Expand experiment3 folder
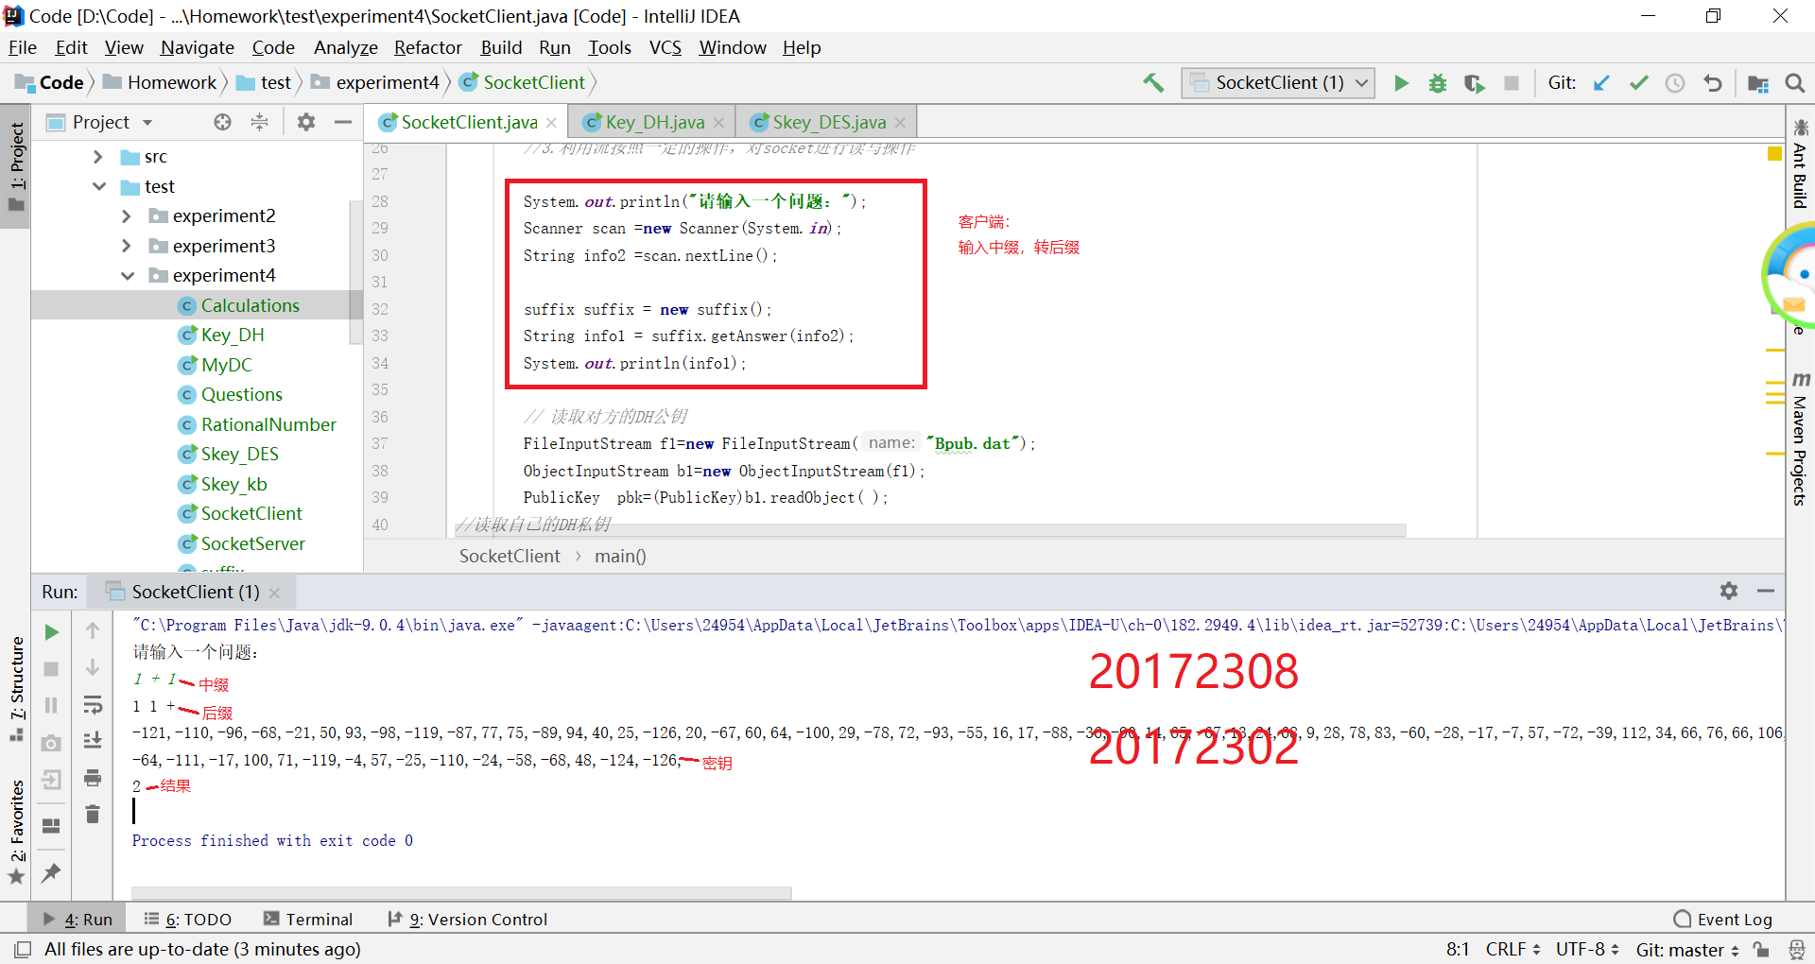Screen dimensions: 1815x964 pos(127,246)
